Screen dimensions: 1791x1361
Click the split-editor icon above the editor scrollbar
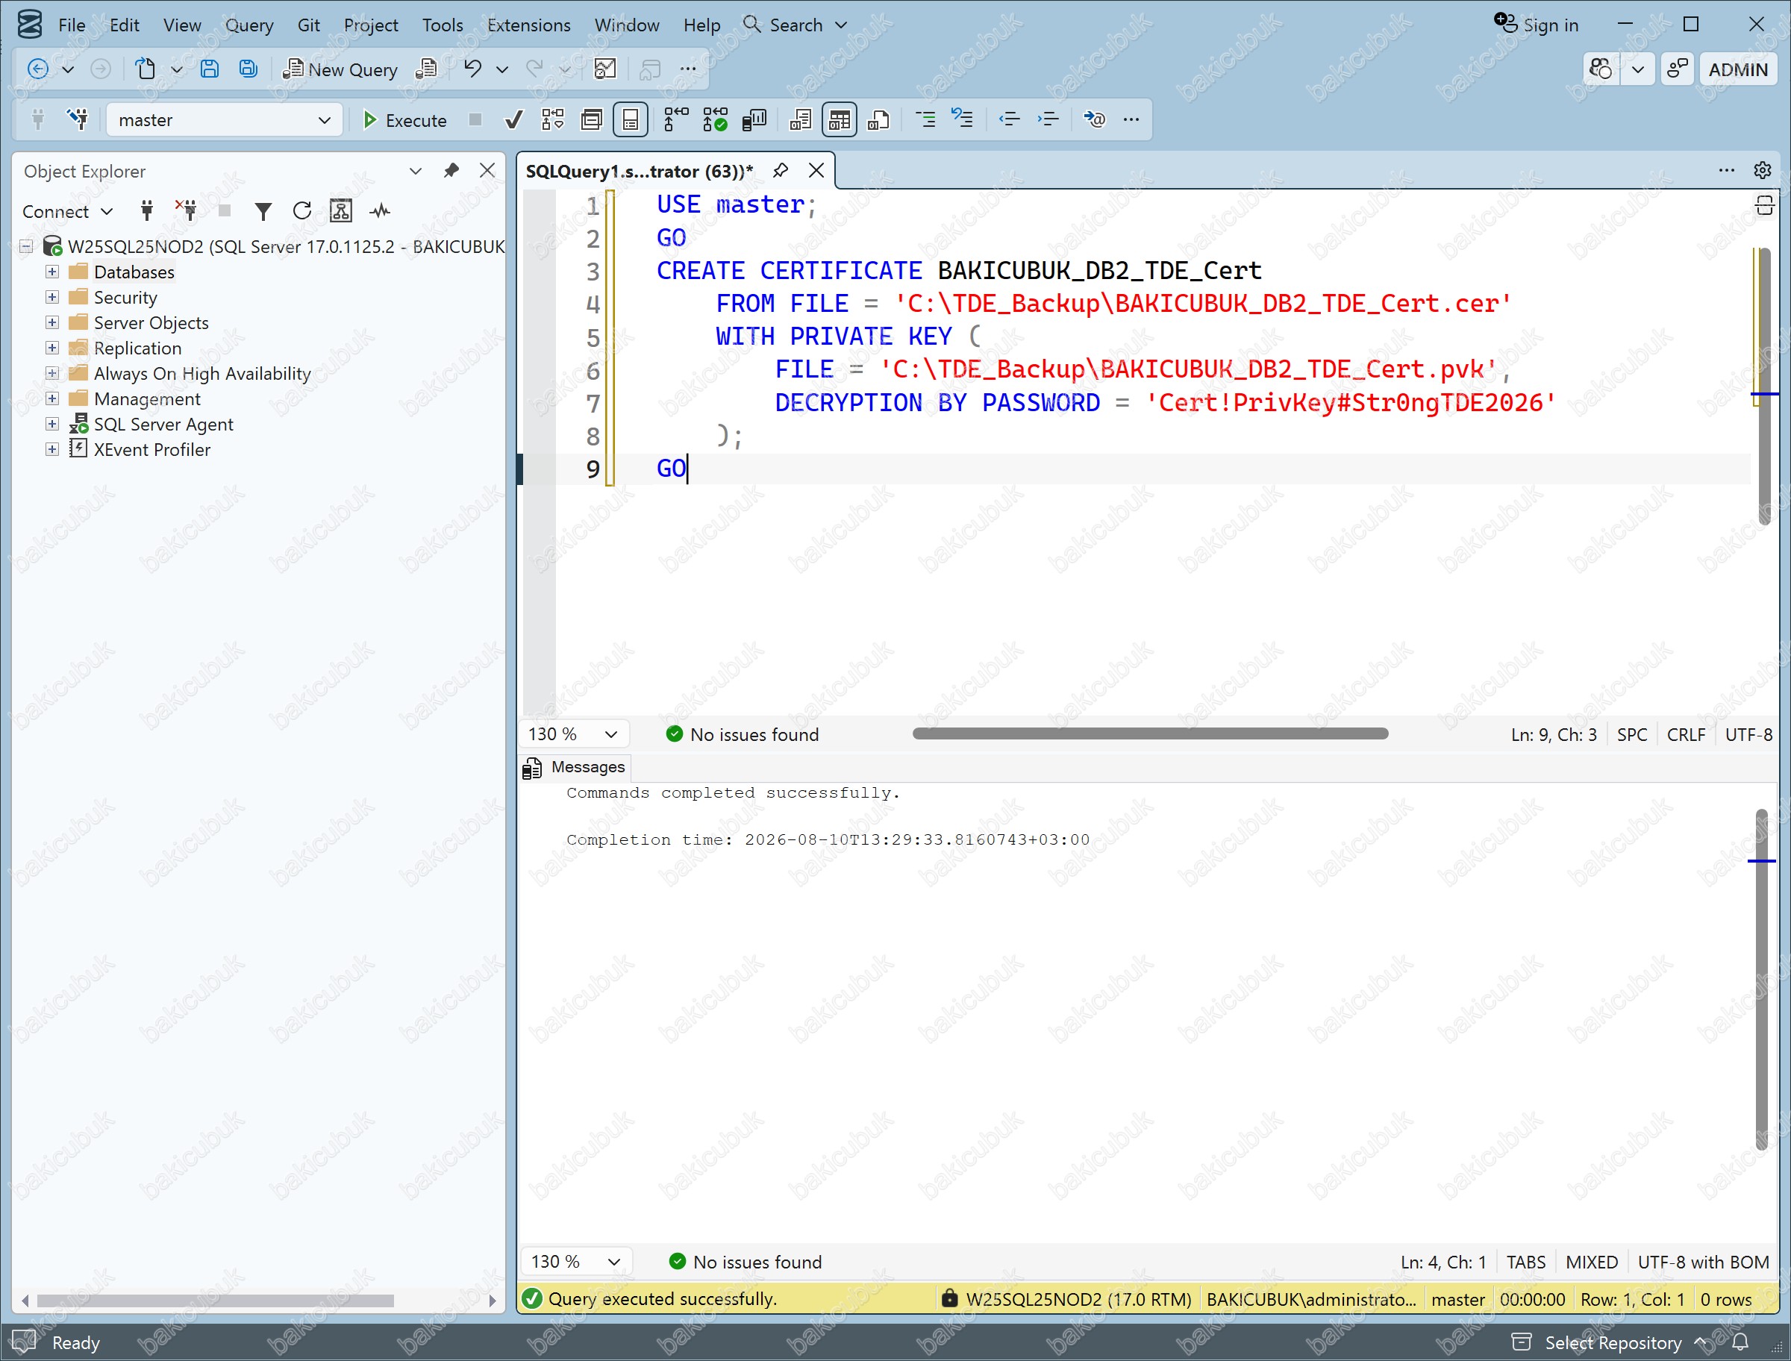pos(1764,206)
